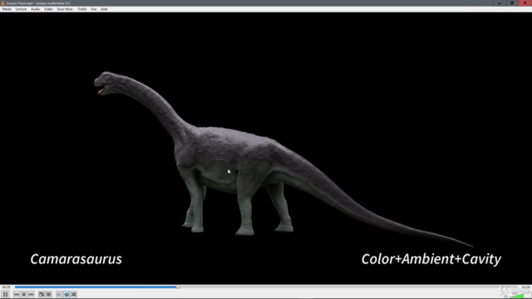Toggle the loop repeat mode
The height and width of the screenshot is (299, 532).
[66, 294]
